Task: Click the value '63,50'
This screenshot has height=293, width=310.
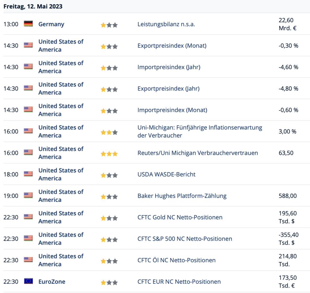Action: click(286, 153)
